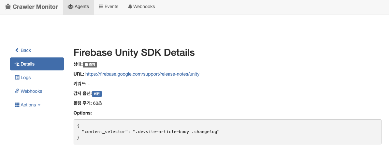389x159 pixels.
Task: Click the list icon on Events tab
Action: click(x=101, y=7)
